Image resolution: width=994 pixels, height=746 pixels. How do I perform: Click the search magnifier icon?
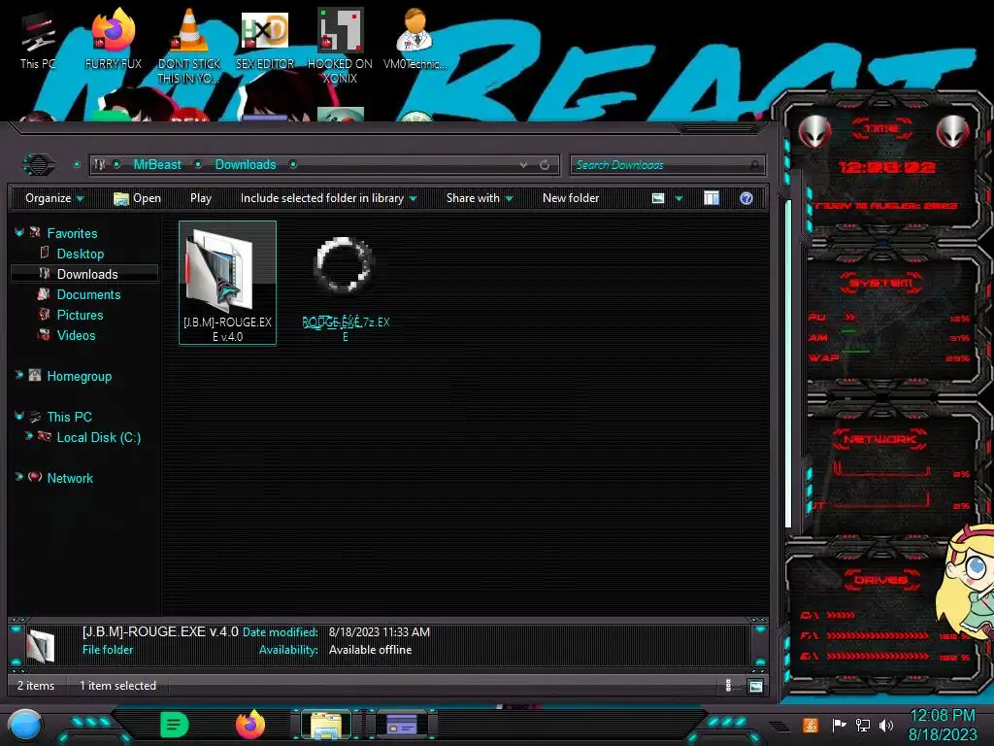(x=754, y=165)
